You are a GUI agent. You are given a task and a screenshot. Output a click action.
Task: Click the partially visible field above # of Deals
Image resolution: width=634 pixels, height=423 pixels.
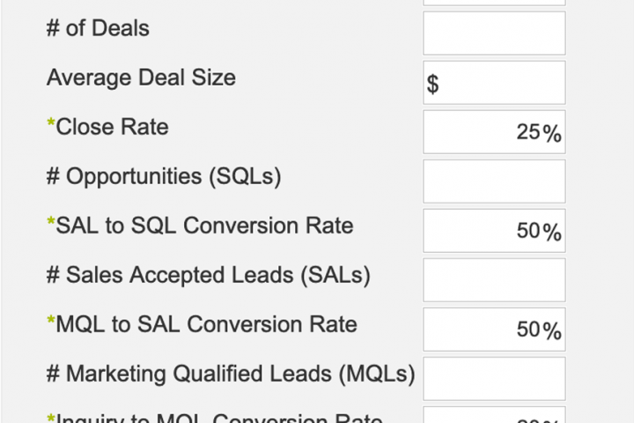click(x=494, y=3)
